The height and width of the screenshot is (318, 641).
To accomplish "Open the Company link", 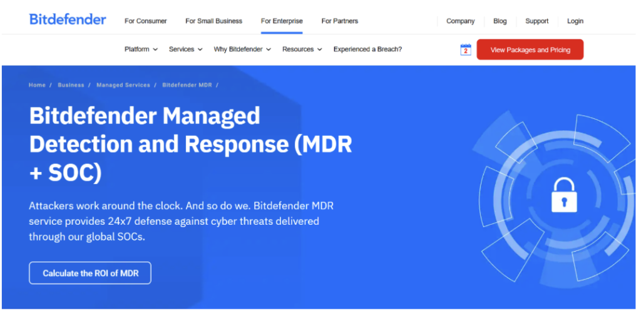I will (460, 21).
